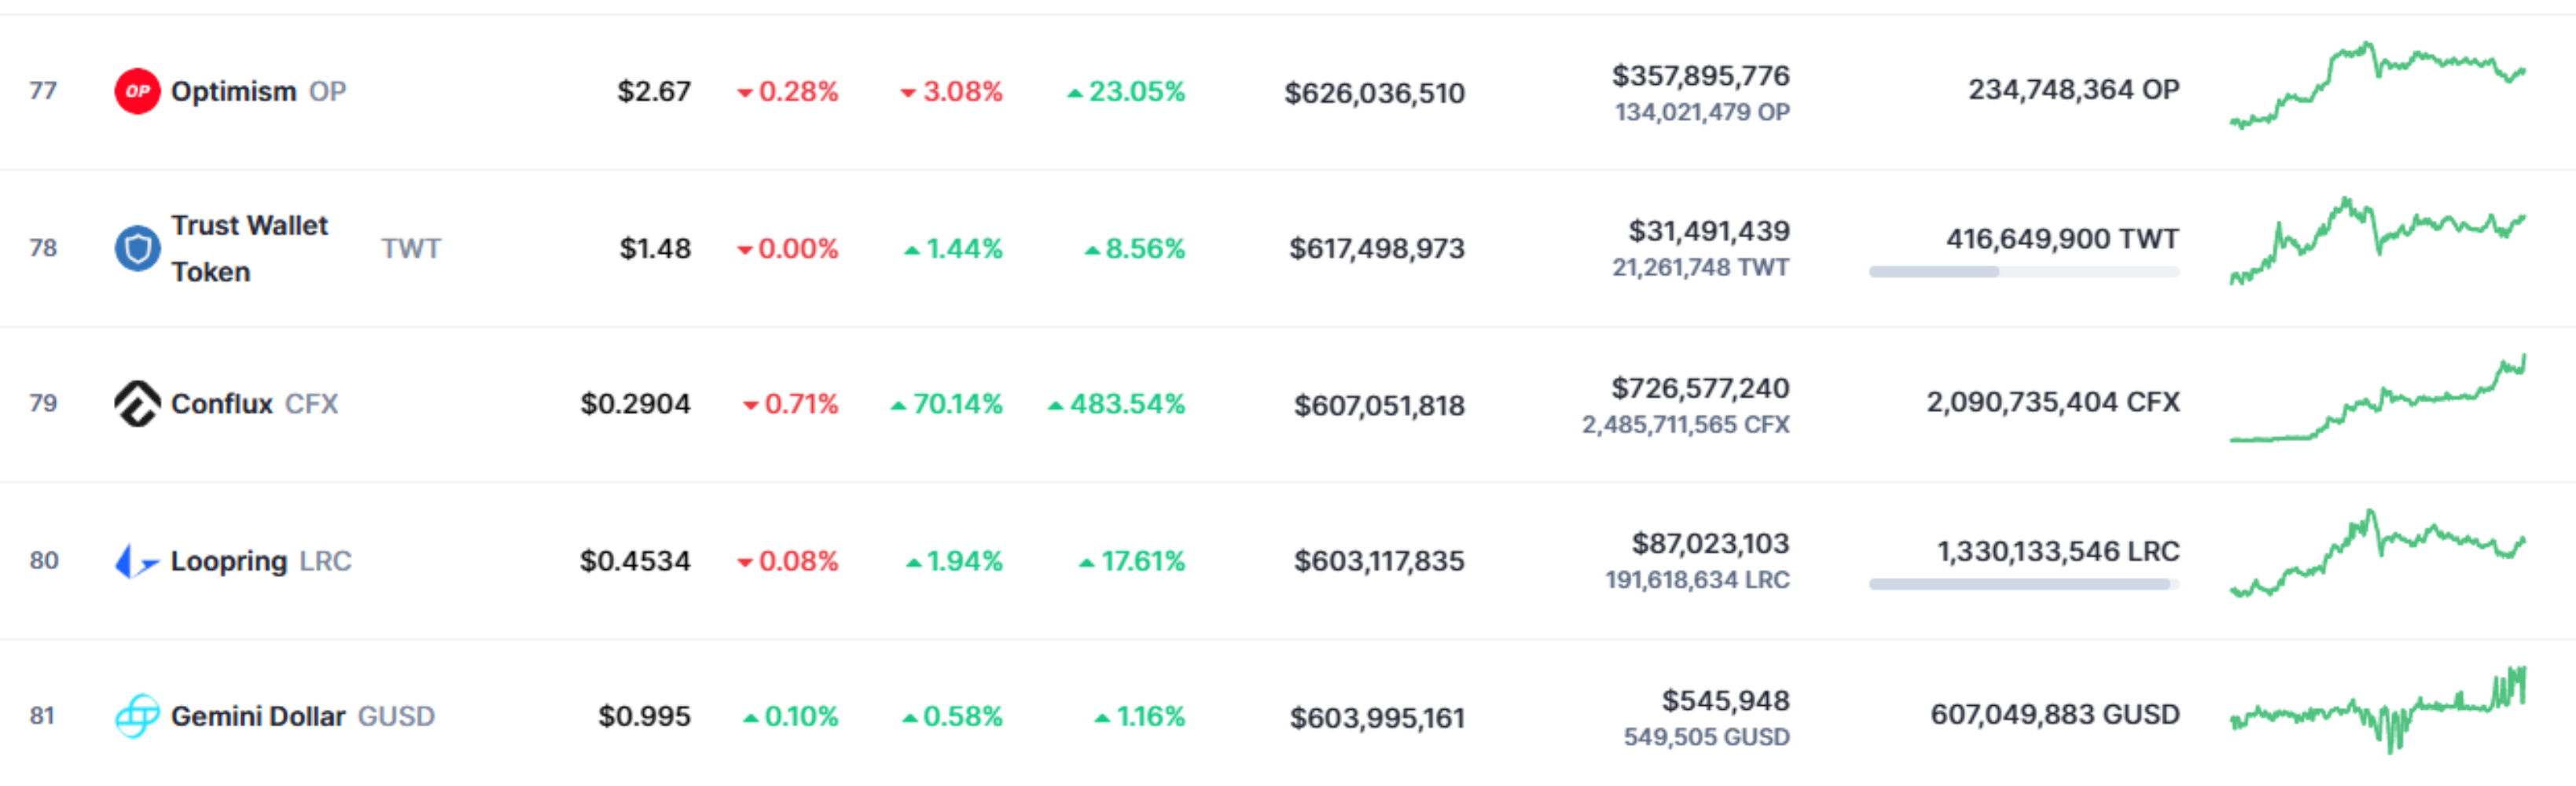The height and width of the screenshot is (786, 2576).
Task: Click the Gemini Dollar GUSD logo icon
Action: pos(137,716)
